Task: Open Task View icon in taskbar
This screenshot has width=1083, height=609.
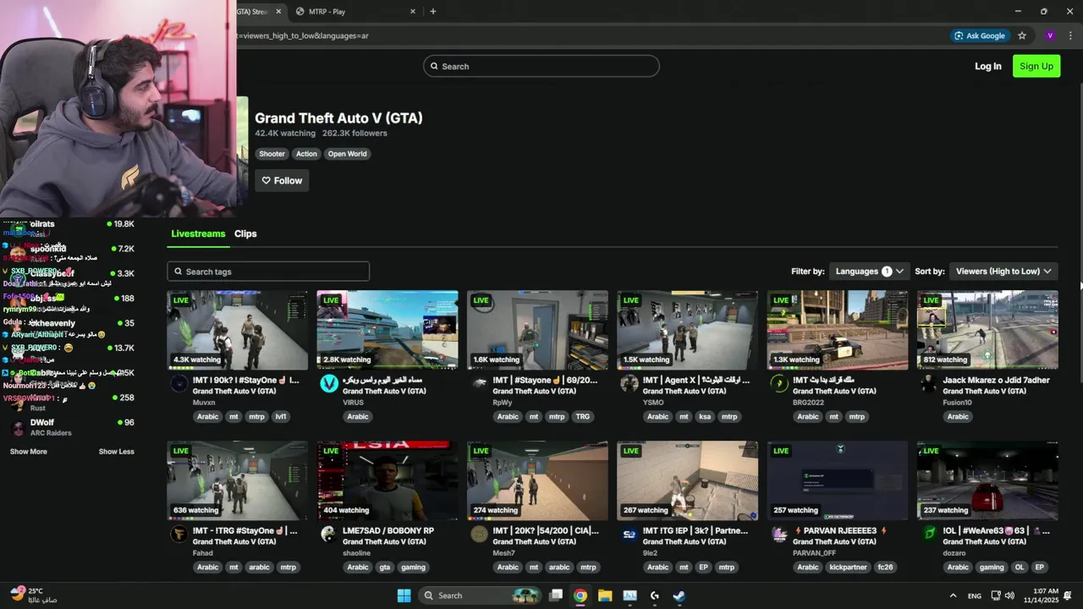Action: coord(556,595)
